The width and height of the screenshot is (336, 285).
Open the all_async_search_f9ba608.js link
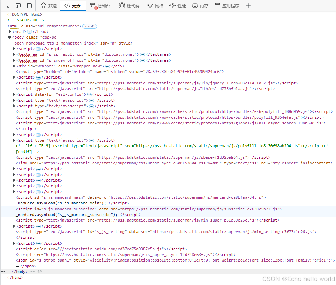coord(210,123)
